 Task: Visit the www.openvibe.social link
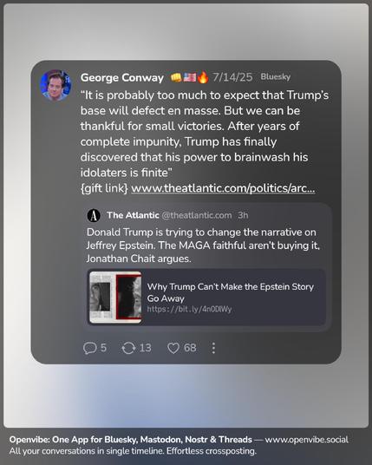click(x=307, y=440)
